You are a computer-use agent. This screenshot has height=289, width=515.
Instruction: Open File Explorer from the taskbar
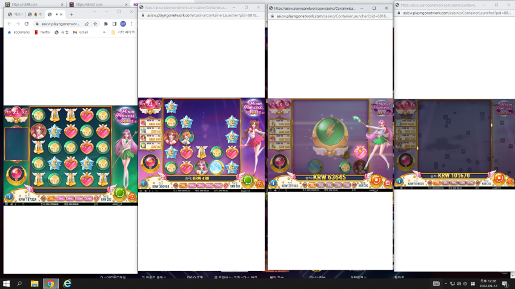[x=34, y=284]
